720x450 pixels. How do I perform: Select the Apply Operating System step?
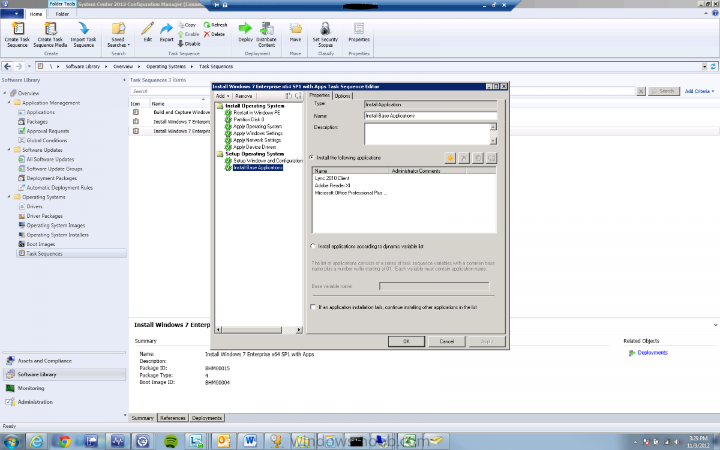257,127
